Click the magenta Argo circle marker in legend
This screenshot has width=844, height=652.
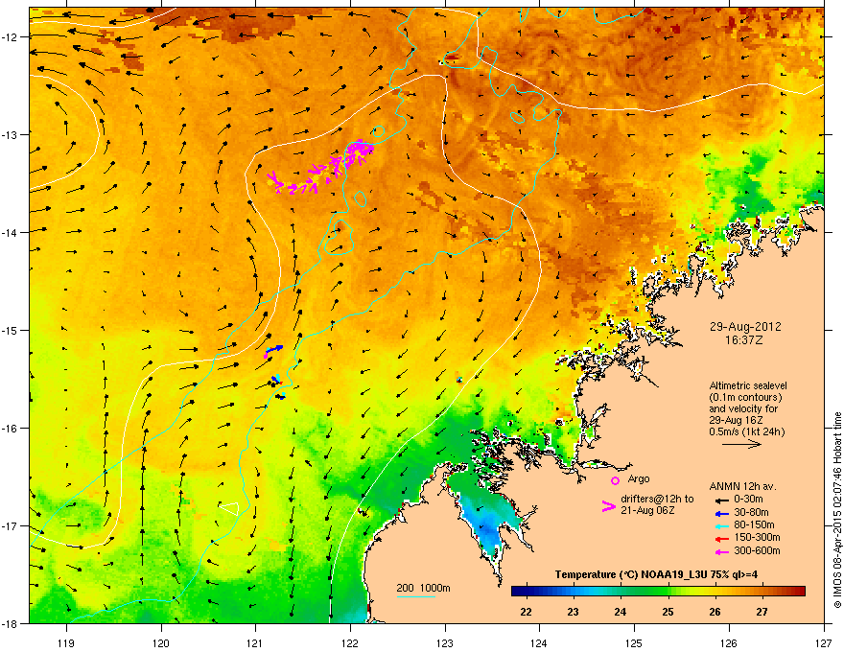pos(615,480)
